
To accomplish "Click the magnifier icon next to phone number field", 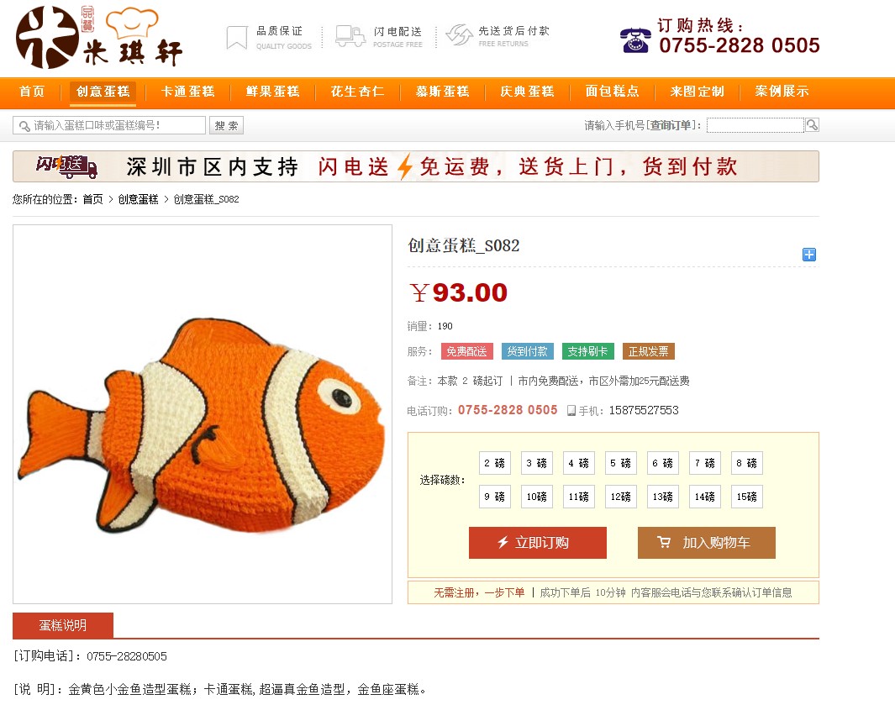I will 812,124.
